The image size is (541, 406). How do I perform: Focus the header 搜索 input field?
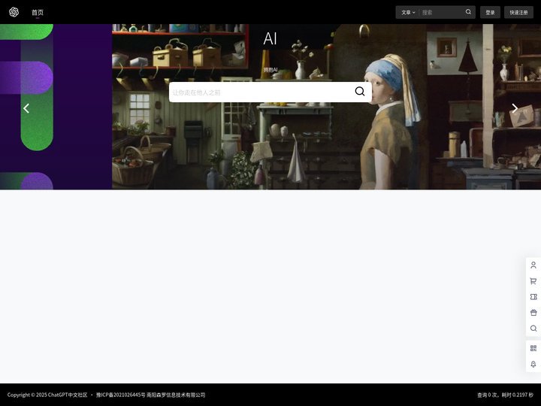pyautogui.click(x=441, y=13)
